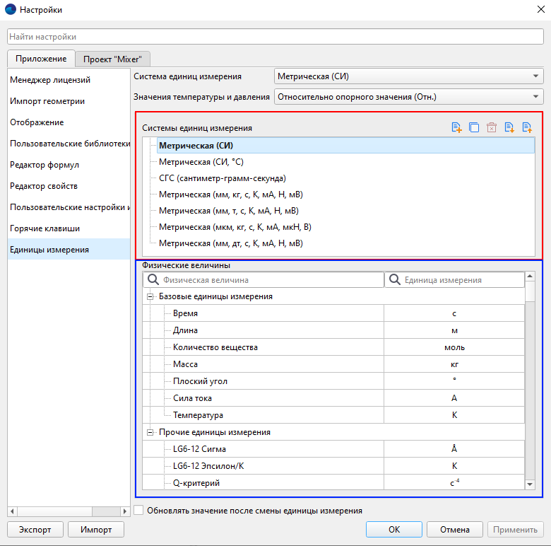Collapse the Базовые единицы измерения group
The image size is (551, 546).
pyautogui.click(x=150, y=297)
